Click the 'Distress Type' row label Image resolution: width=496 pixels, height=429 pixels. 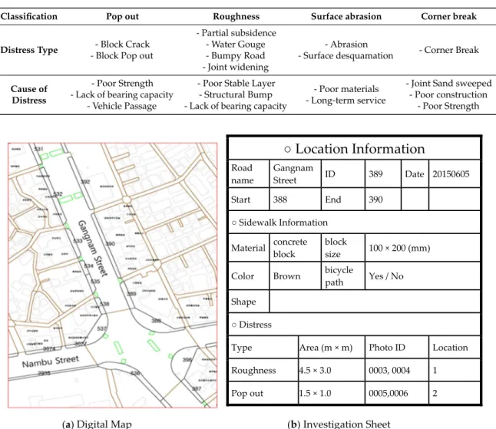(x=29, y=50)
